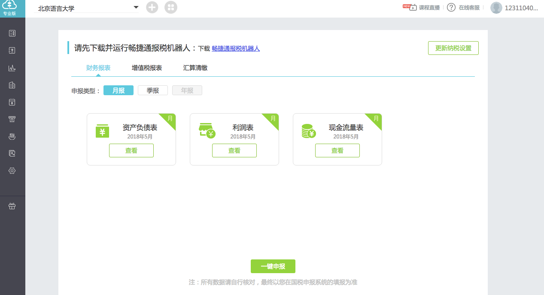Click the calendar icon in sidebar

pos(12,102)
